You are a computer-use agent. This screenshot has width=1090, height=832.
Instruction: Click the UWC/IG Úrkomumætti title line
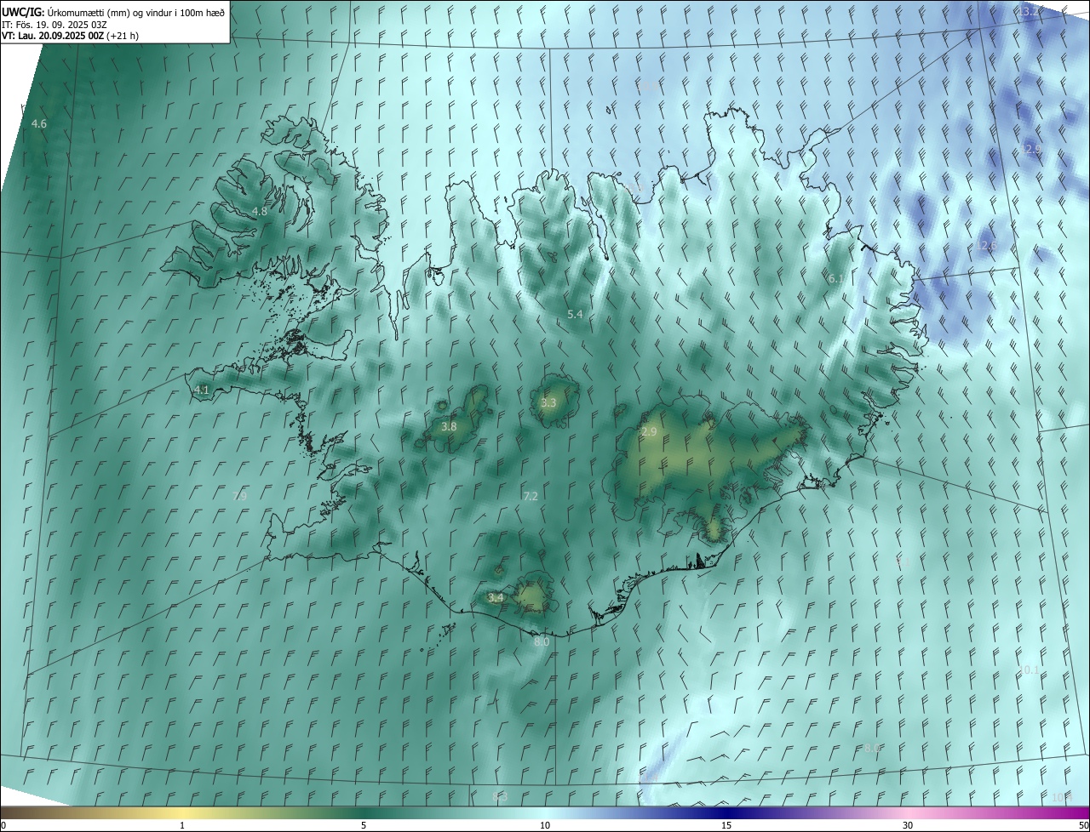point(113,12)
